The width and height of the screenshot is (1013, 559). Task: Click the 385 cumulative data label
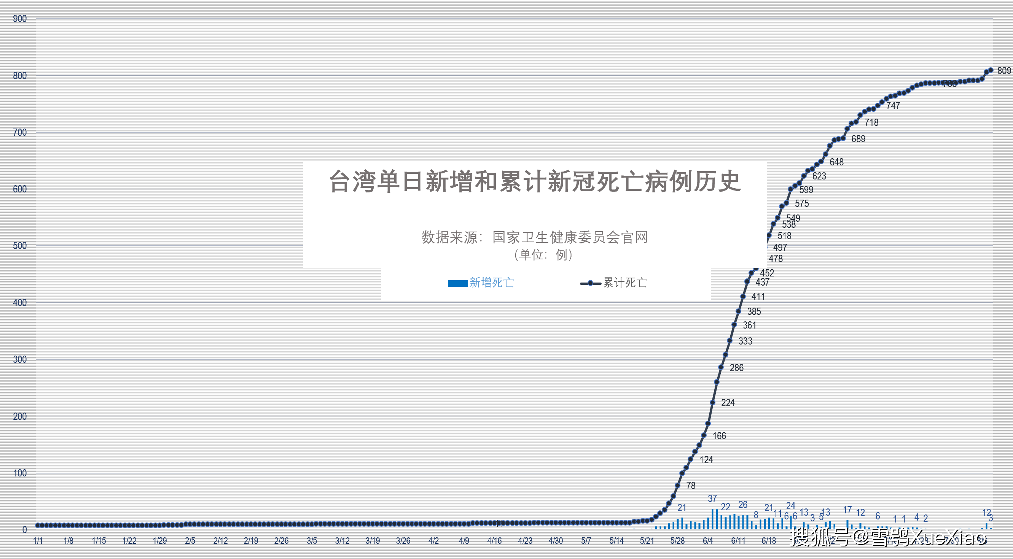tap(754, 311)
